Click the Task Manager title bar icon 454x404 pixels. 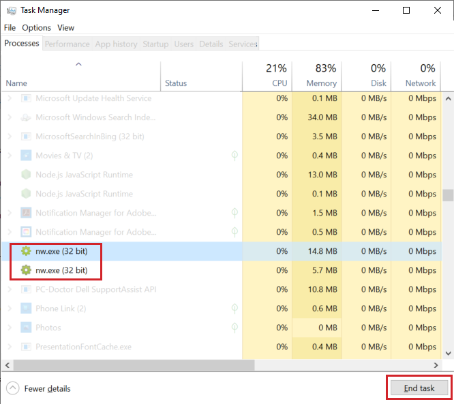tap(12, 11)
